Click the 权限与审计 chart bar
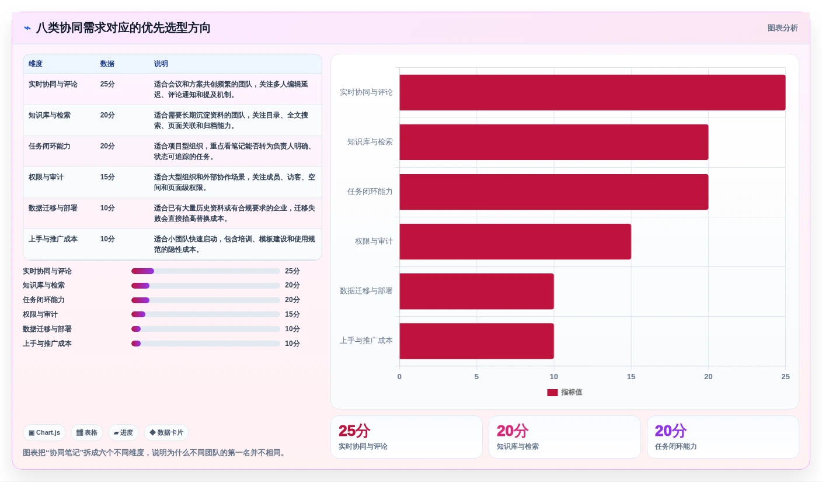This screenshot has width=822, height=482. point(515,241)
